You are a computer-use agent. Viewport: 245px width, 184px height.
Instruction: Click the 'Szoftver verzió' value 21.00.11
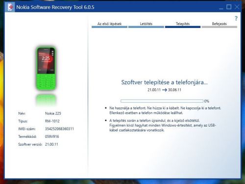(x=51, y=144)
